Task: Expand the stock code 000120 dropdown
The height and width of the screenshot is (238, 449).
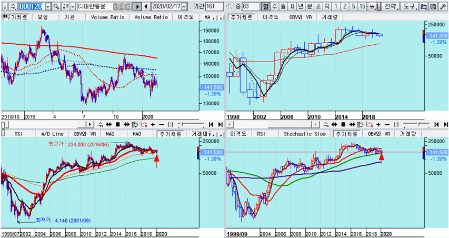Action: 48,6
